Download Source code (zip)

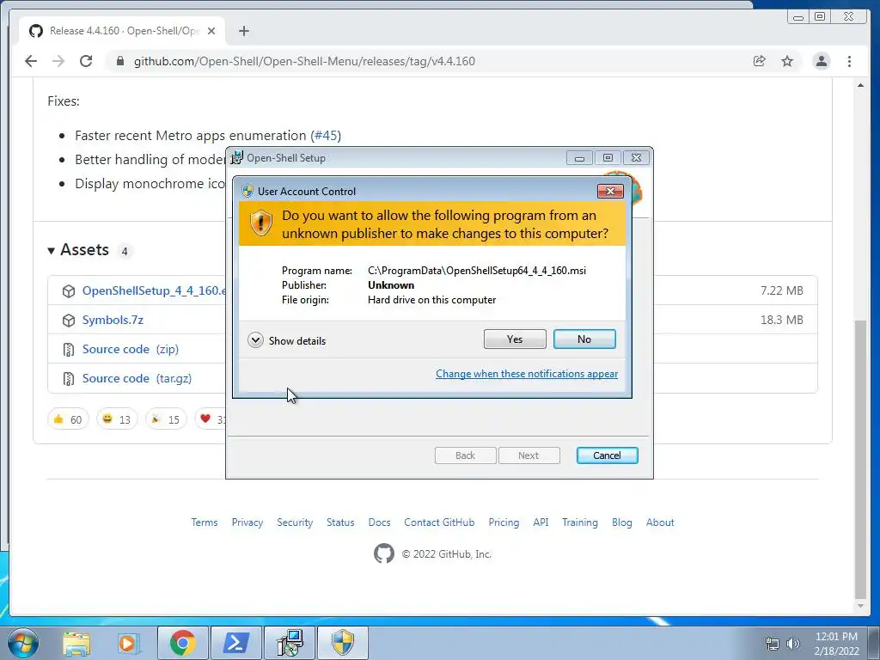click(131, 349)
